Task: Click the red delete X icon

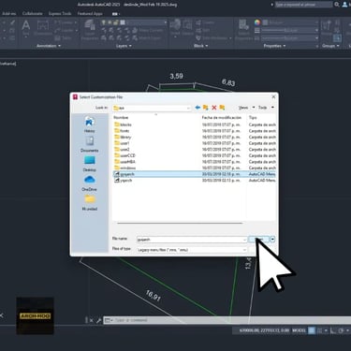Action: 214,108
